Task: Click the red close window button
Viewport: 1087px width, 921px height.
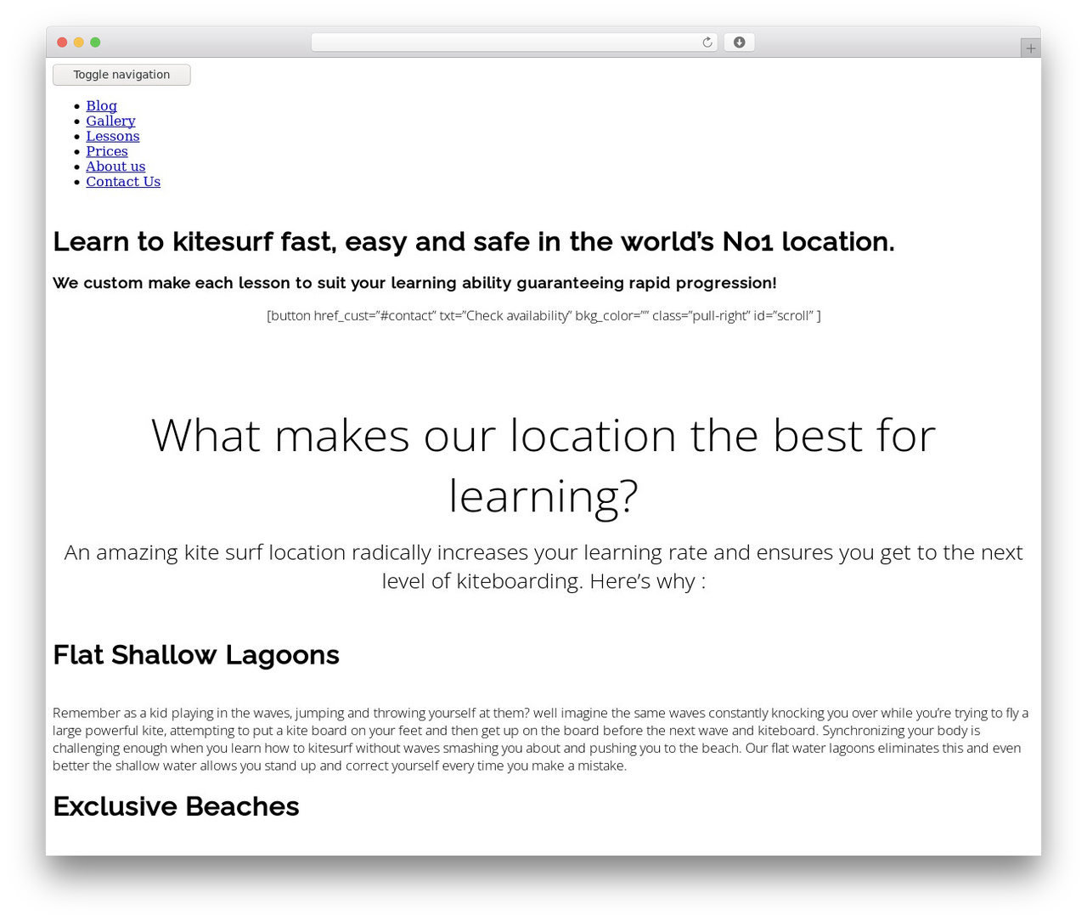Action: pyautogui.click(x=62, y=42)
